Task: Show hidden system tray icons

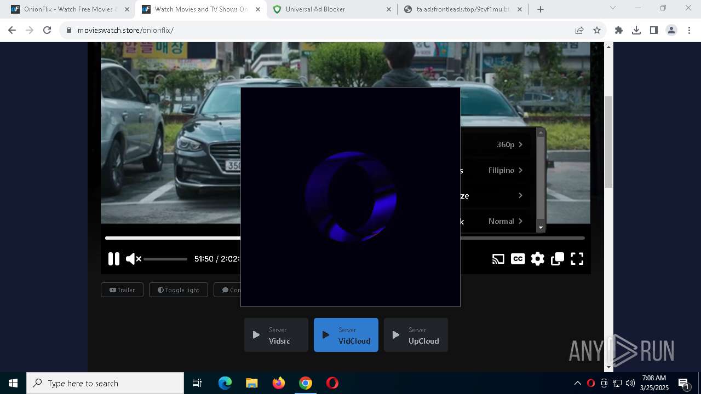Action: click(577, 383)
